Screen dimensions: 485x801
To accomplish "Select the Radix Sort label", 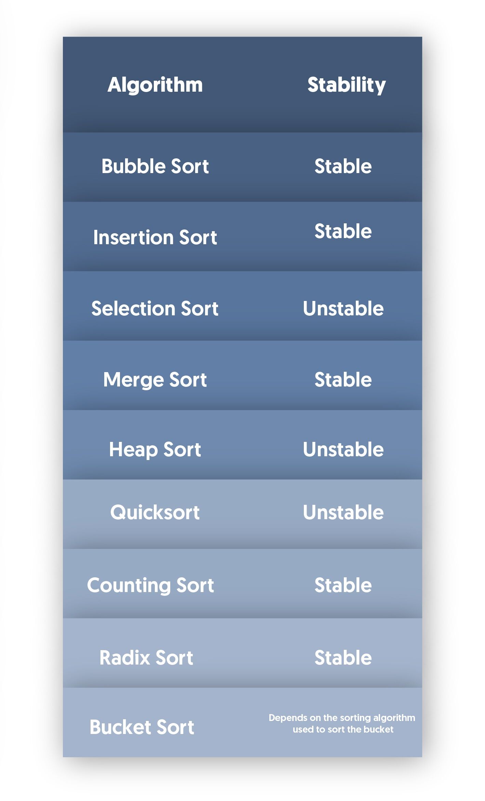I will [146, 658].
